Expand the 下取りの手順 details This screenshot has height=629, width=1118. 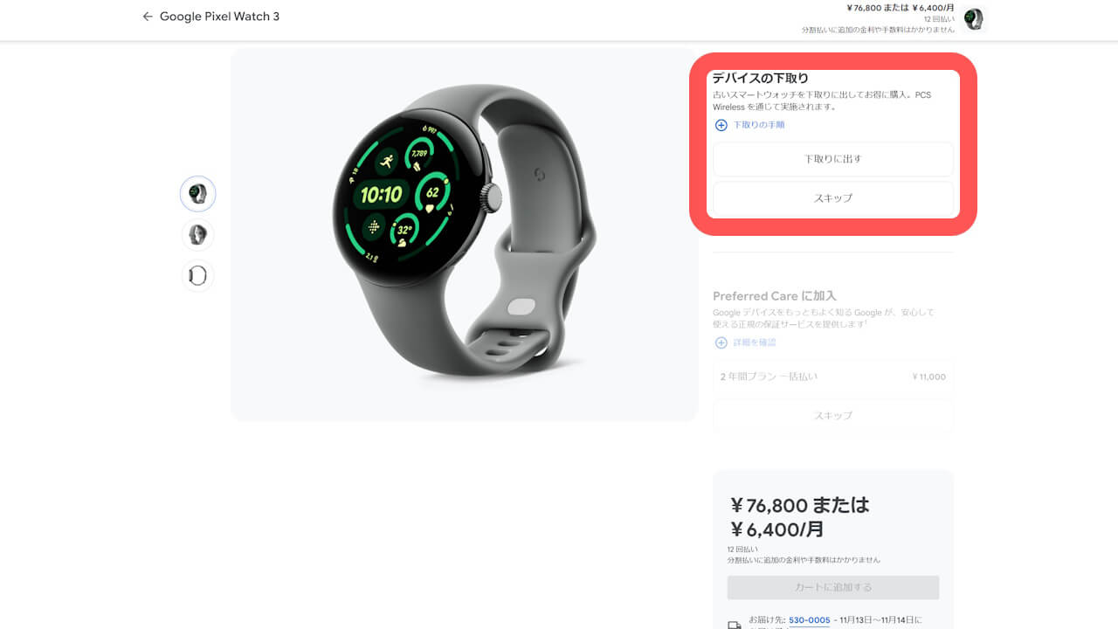tap(758, 125)
